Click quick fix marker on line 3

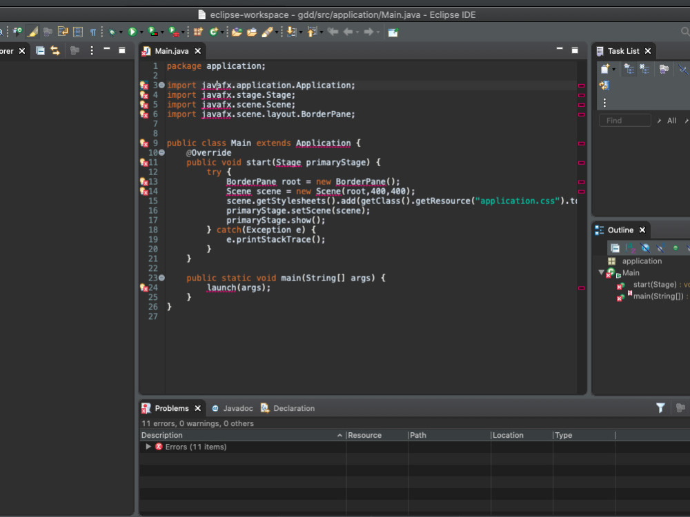pos(144,85)
